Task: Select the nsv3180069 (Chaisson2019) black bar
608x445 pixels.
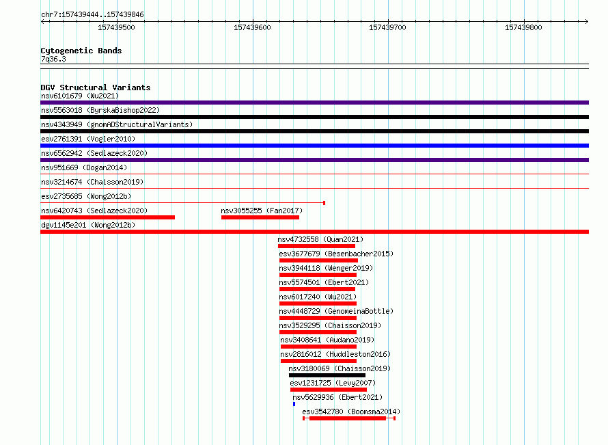Action: click(x=327, y=375)
